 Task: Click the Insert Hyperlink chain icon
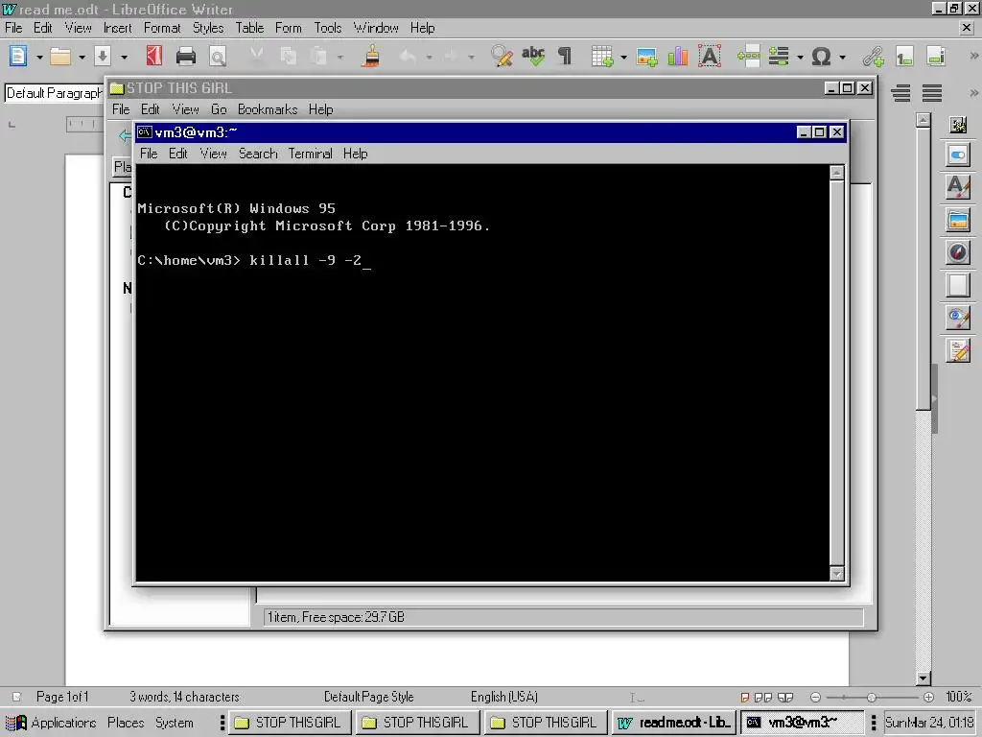coord(873,57)
